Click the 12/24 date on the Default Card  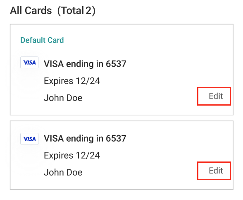[88, 81]
